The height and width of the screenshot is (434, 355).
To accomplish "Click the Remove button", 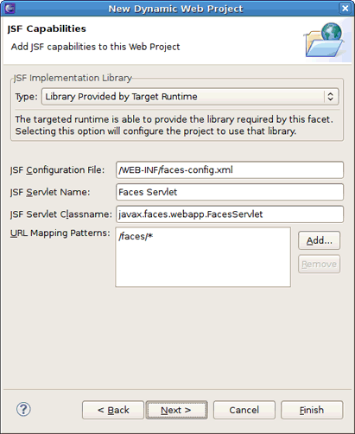I will click(x=319, y=264).
